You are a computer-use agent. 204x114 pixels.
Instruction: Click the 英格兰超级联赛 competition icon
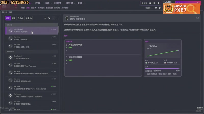[67, 45]
